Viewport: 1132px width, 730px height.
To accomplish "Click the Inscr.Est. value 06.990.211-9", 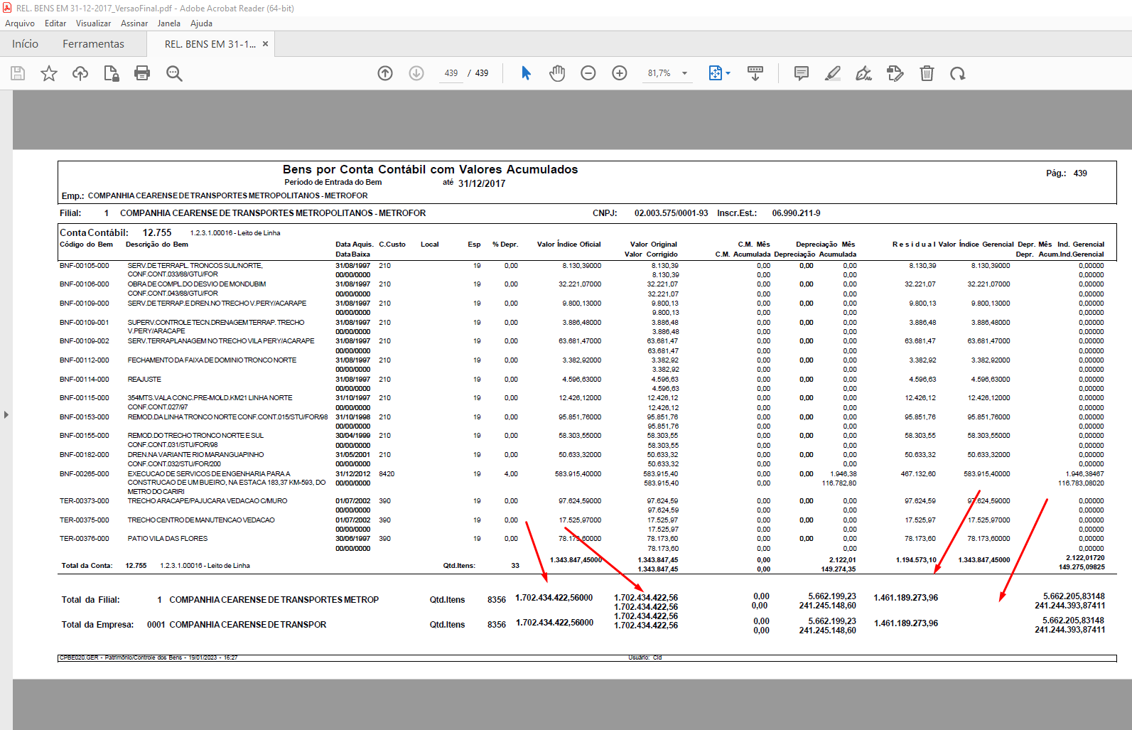I will tap(796, 213).
